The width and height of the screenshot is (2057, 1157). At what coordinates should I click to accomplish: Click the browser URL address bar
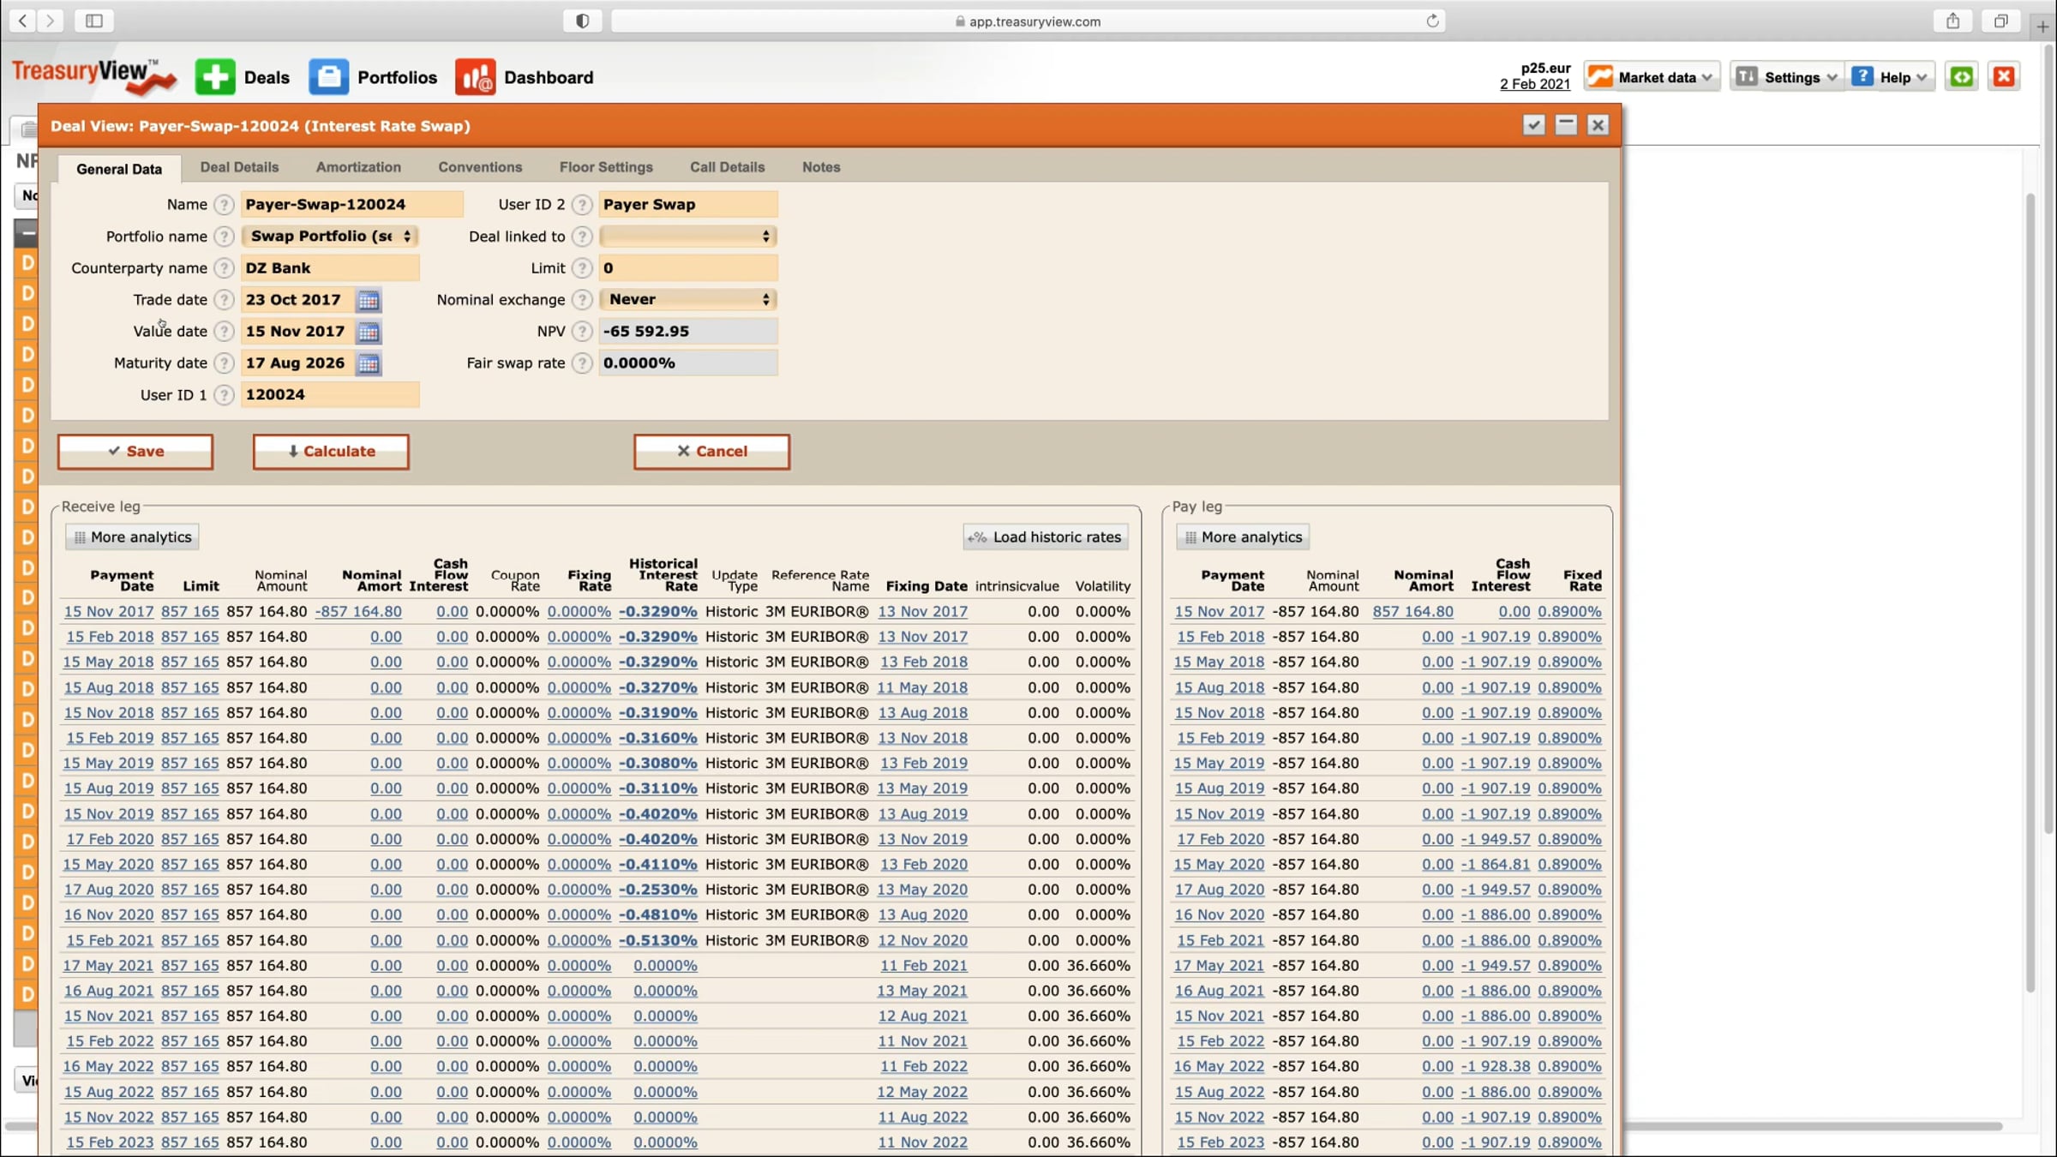(1028, 21)
